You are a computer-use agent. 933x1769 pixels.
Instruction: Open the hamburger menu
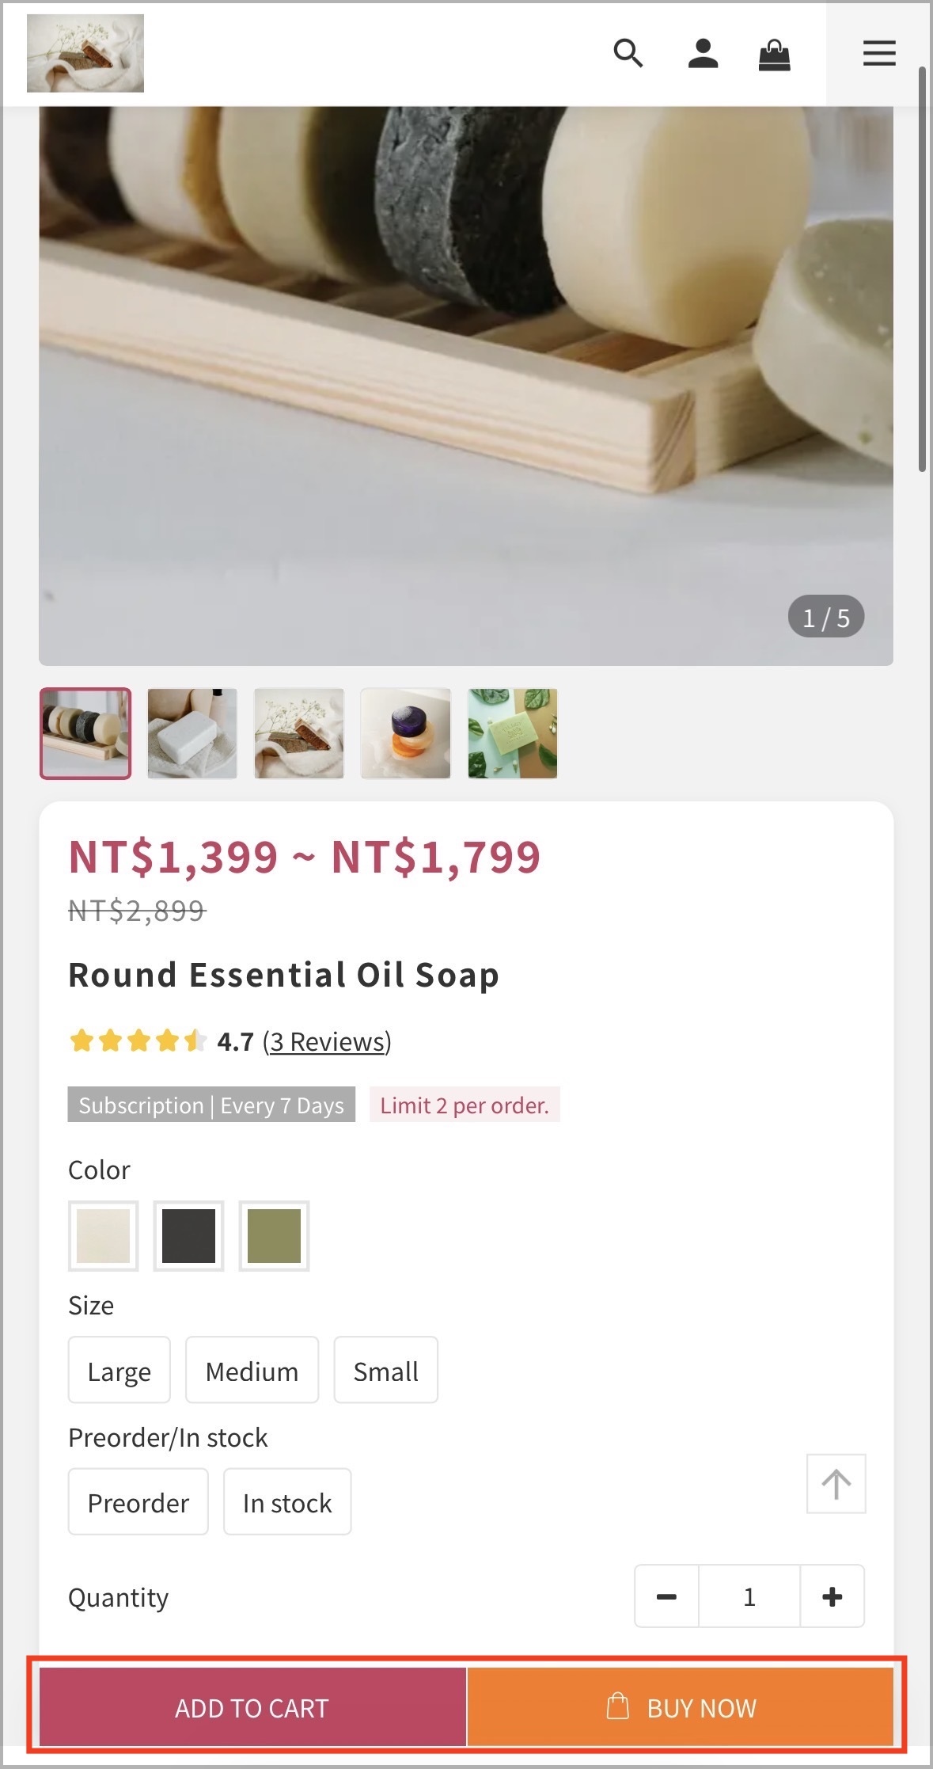pyautogui.click(x=879, y=54)
